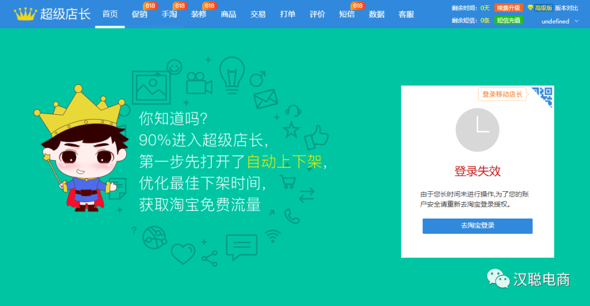This screenshot has height=306, width=590.
Task: Click the 618 badge over 促销
Action: pos(151,5)
